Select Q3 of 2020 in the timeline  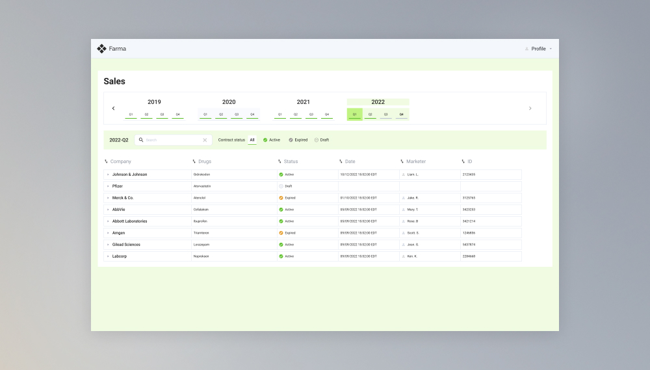[237, 114]
